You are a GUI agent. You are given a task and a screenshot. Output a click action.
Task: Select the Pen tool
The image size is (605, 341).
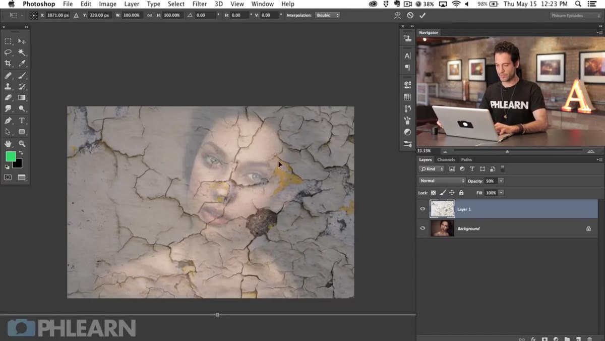pyautogui.click(x=8, y=121)
